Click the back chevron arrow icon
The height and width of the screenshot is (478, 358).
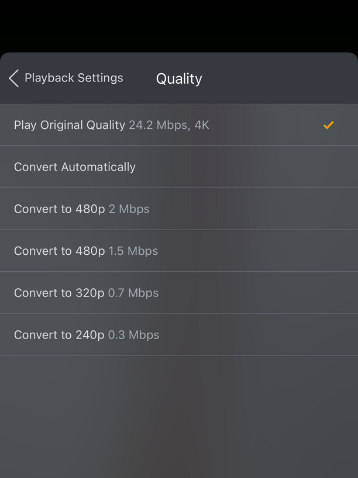click(14, 78)
